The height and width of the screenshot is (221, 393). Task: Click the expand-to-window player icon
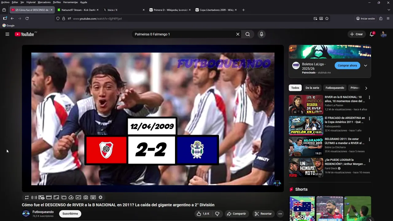coord(56,197)
